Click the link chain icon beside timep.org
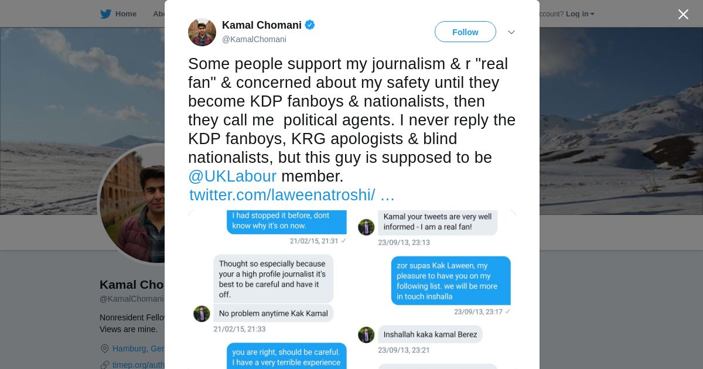The image size is (703, 369). (x=105, y=365)
